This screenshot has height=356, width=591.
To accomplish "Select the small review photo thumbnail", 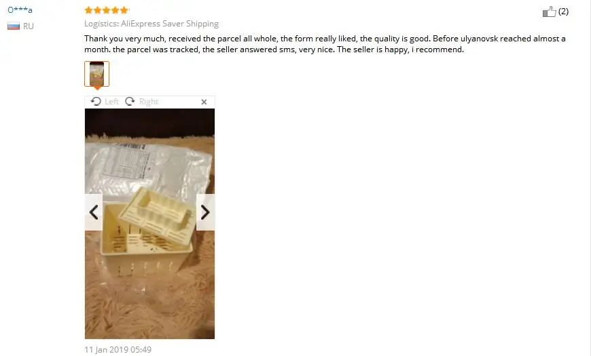I will click(x=97, y=74).
